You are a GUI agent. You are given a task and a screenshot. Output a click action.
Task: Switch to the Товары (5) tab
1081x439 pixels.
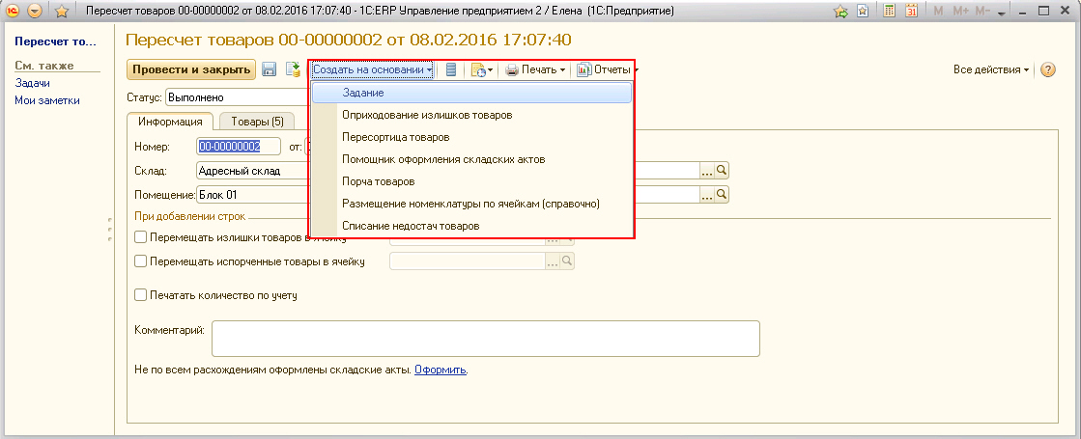tap(257, 122)
